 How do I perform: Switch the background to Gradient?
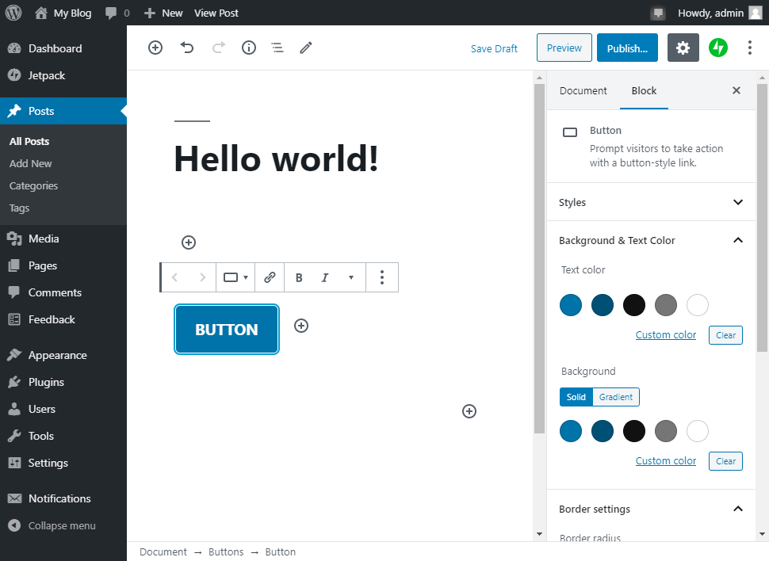point(616,397)
